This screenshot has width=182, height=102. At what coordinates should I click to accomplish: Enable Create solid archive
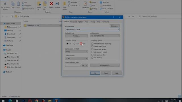click(92, 49)
